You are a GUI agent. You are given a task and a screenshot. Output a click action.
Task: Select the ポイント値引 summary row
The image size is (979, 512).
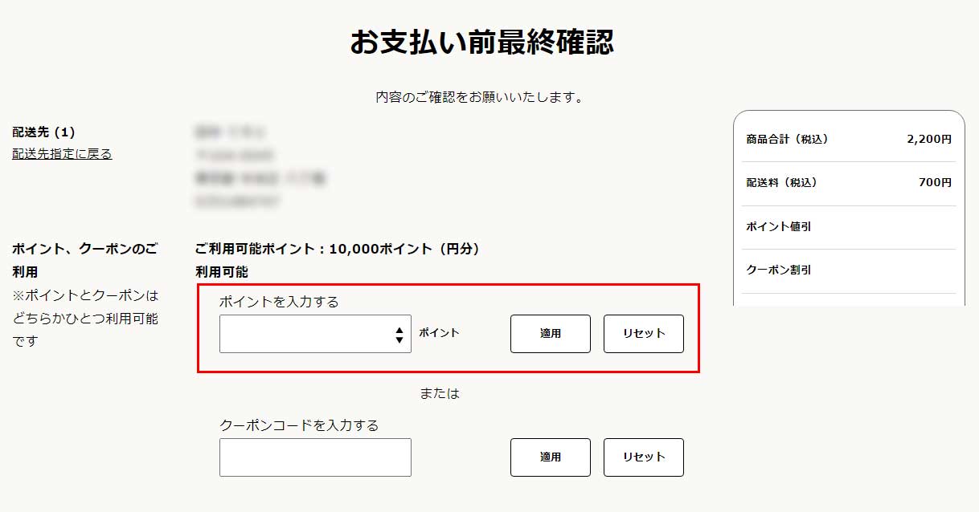tap(849, 227)
